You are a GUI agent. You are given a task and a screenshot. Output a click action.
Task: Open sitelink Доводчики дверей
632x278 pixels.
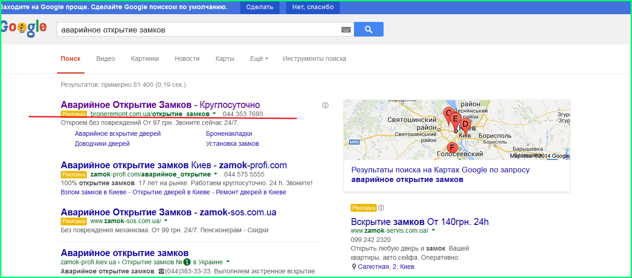(x=102, y=144)
